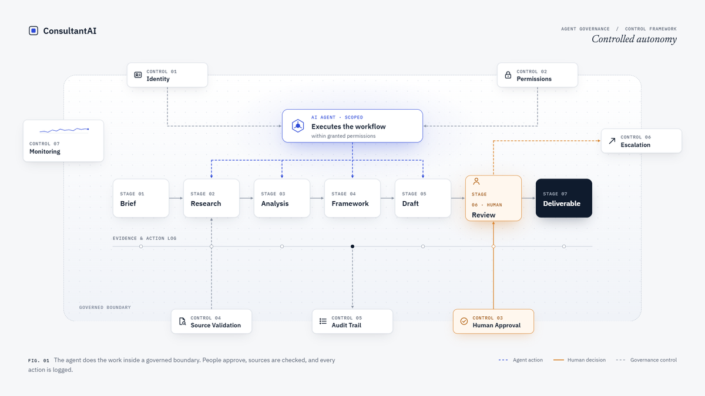The width and height of the screenshot is (705, 396).
Task: Click the Source Validation document search icon
Action: [182, 321]
